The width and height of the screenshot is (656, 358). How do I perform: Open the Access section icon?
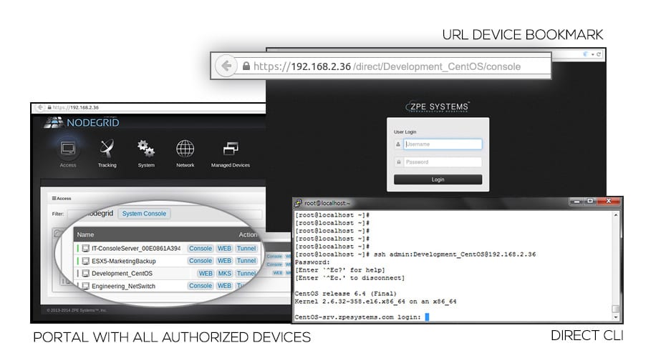pyautogui.click(x=68, y=149)
